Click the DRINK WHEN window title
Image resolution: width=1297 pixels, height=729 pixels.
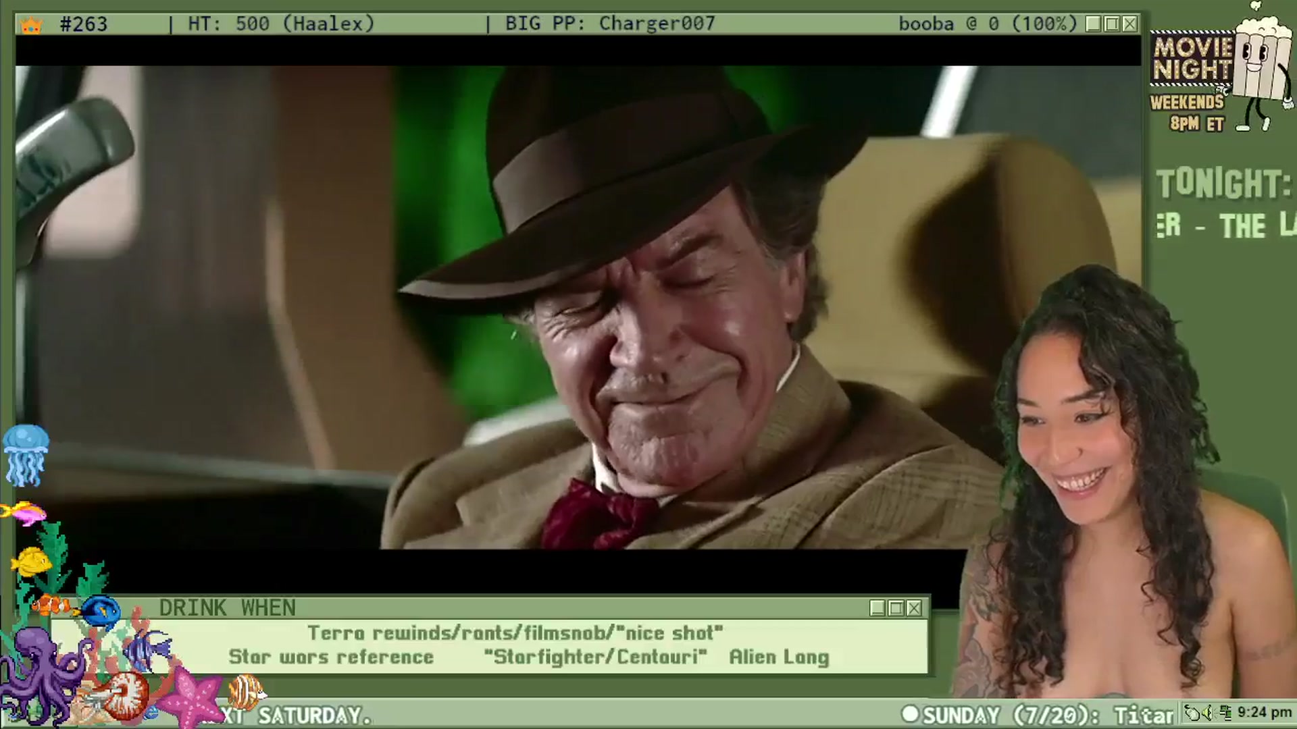click(228, 608)
